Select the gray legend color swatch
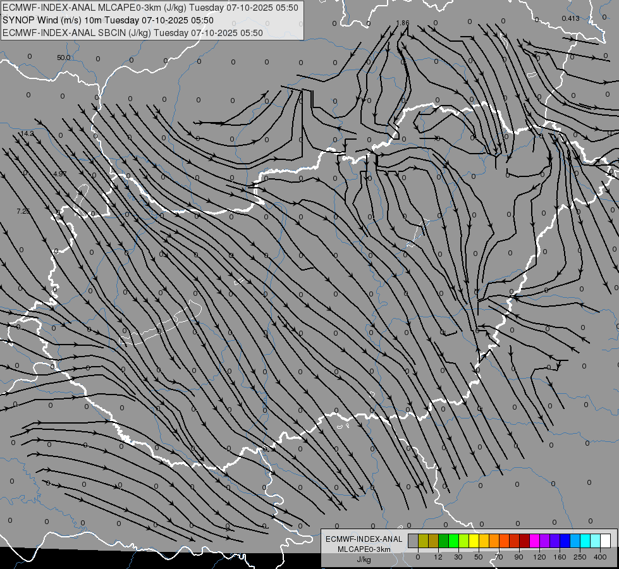The width and height of the screenshot is (619, 569). click(414, 541)
